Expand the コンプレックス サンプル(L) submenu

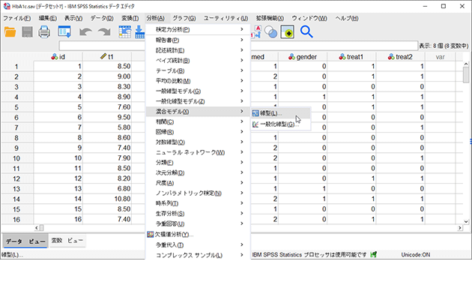[x=198, y=255]
